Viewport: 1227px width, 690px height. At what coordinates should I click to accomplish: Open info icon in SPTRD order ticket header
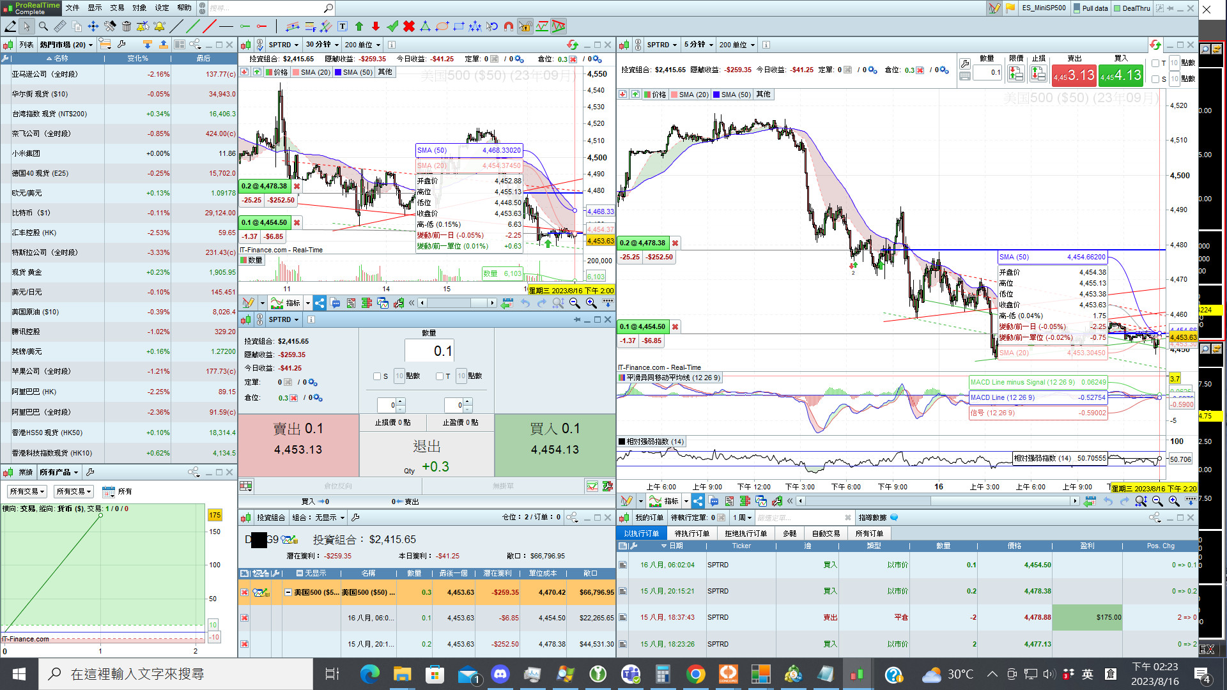click(311, 319)
